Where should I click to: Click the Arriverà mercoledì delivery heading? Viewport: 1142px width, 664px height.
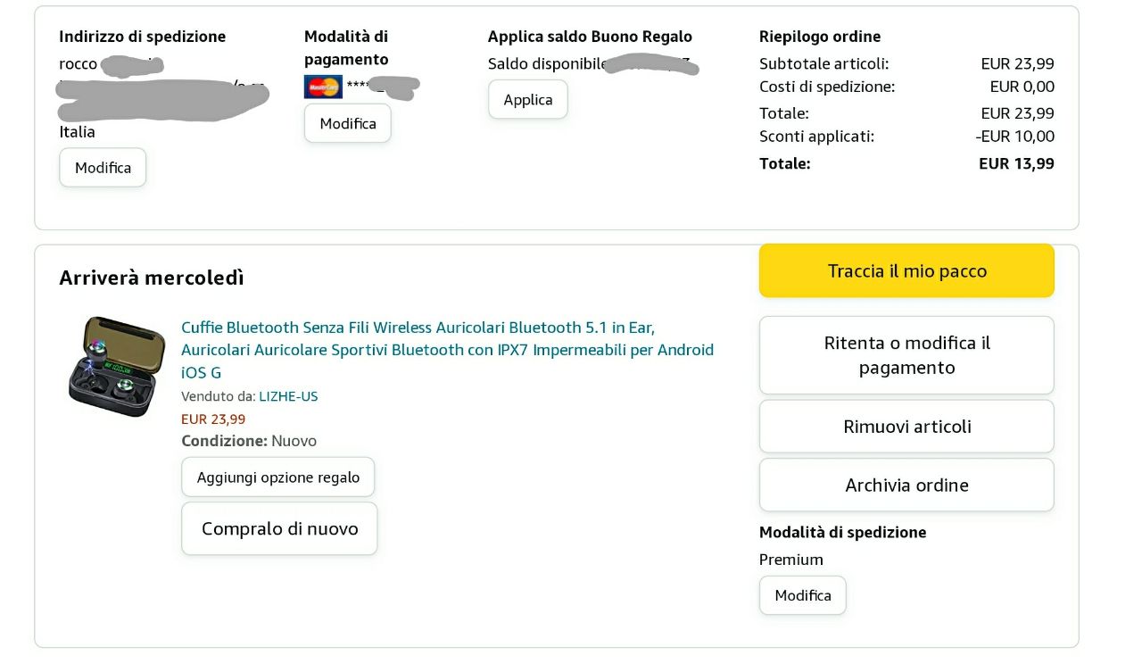pyautogui.click(x=152, y=278)
